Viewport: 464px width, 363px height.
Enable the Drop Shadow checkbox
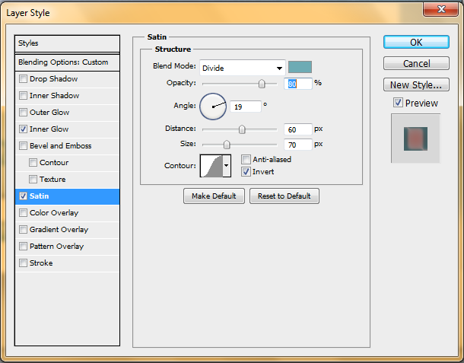point(24,79)
